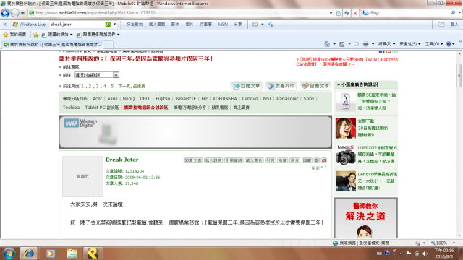Open the Explorer folder taskbar icon

click(x=72, y=253)
